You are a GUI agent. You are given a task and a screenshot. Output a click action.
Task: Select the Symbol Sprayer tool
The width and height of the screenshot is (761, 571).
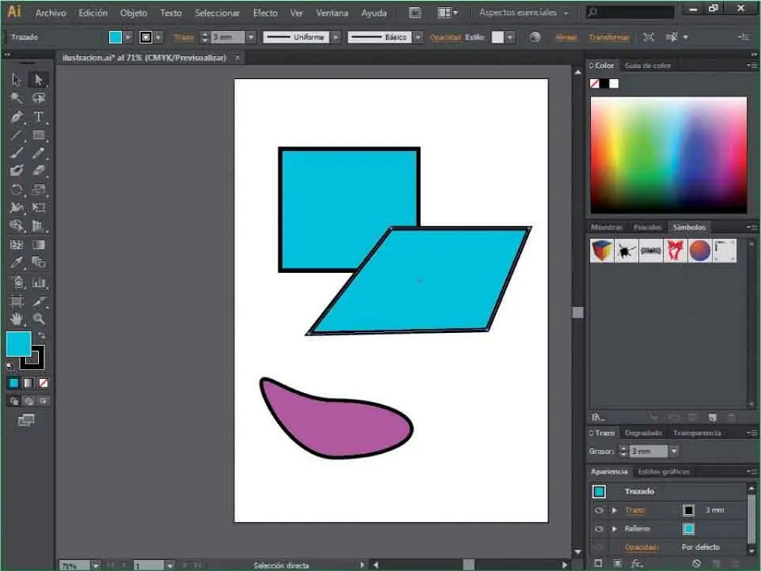pyautogui.click(x=17, y=282)
